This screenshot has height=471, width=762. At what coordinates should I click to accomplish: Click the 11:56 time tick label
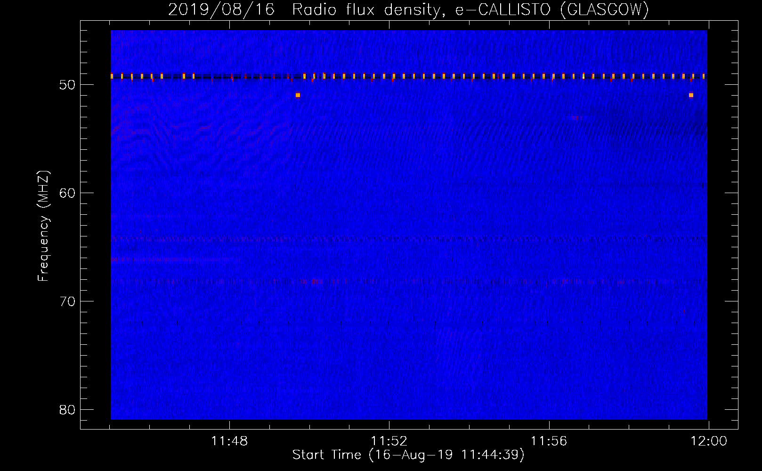click(549, 441)
